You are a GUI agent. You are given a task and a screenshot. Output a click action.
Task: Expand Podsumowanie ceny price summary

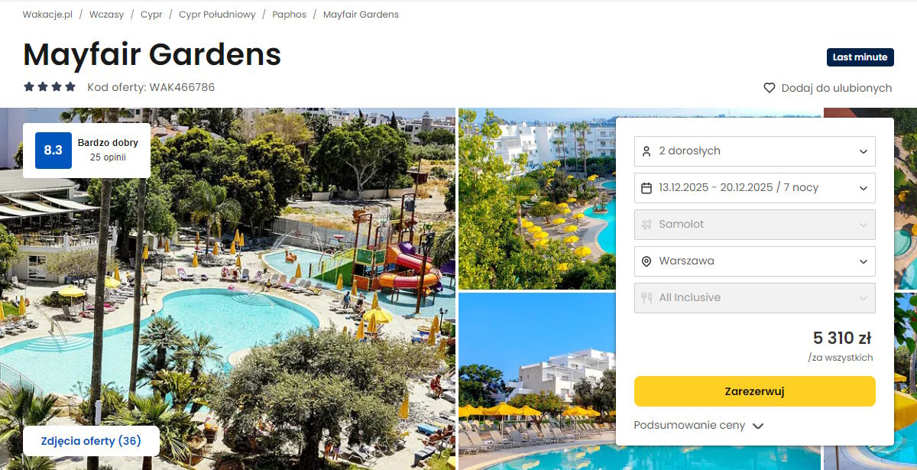point(699,426)
